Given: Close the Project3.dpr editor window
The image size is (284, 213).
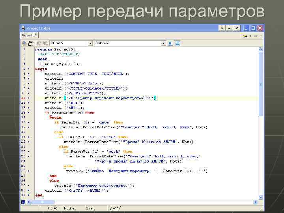Looking at the screenshot, I should pyautogui.click(x=260, y=28).
